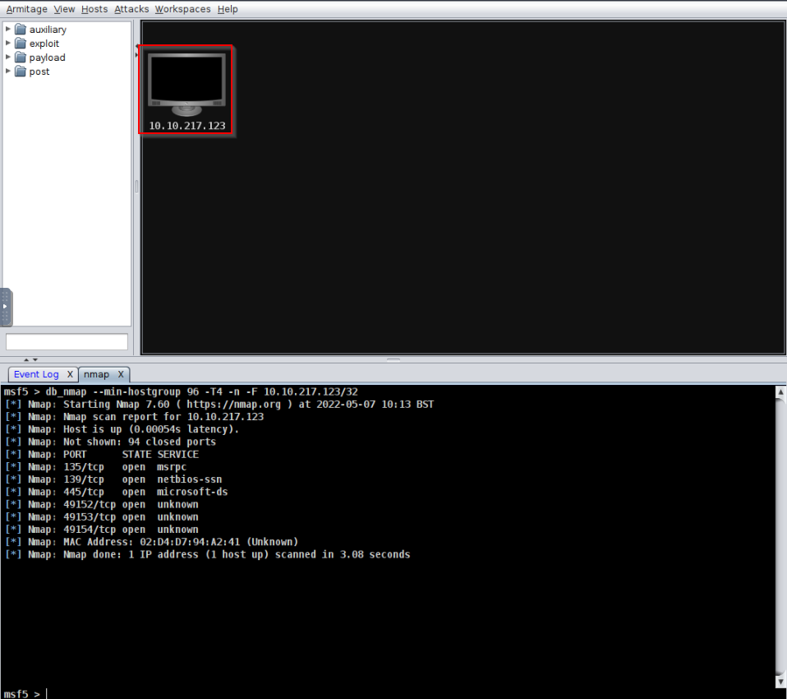Switch to the nmap tab

pos(96,374)
